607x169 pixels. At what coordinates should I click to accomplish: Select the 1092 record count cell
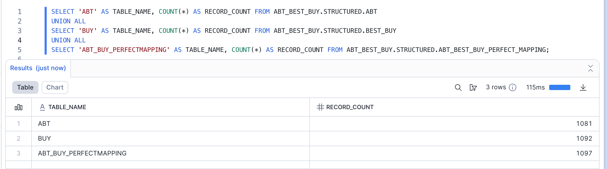(584, 139)
